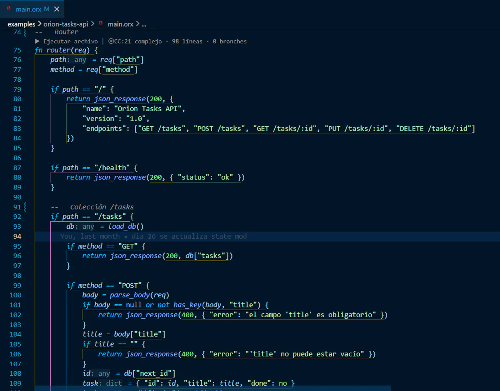The image size is (500, 391).
Task: Click the play triangle before Ejecutar archivo
Action: tap(37, 41)
